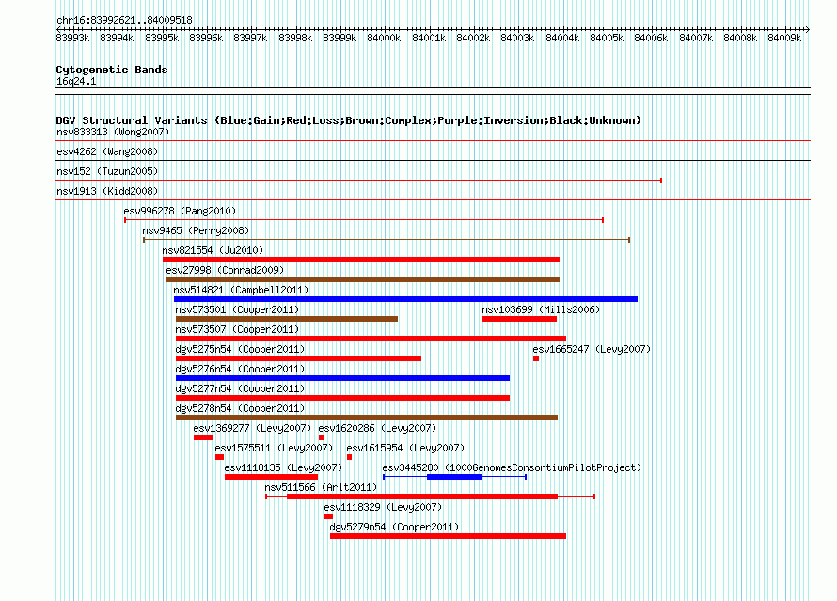Open the dgv5276n54 (Cooper2011) label
The image size is (837, 601).
[x=240, y=369]
